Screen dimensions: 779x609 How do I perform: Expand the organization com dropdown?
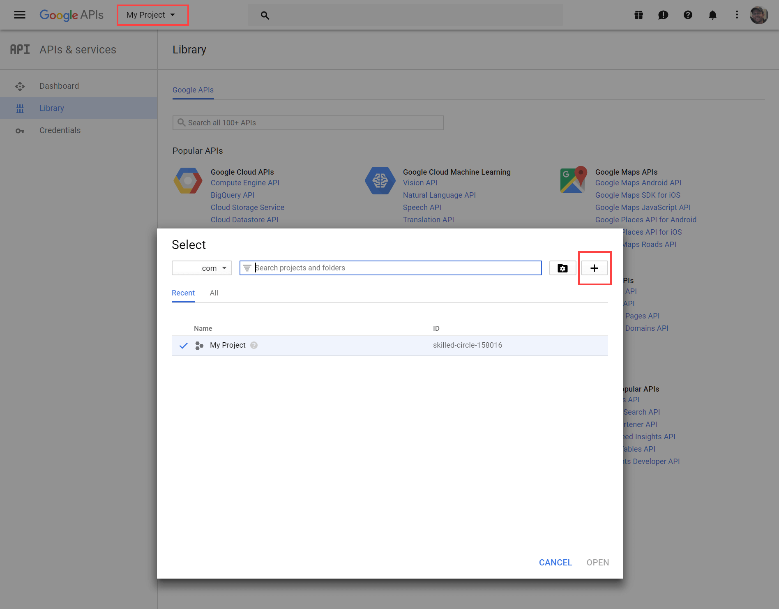(202, 268)
